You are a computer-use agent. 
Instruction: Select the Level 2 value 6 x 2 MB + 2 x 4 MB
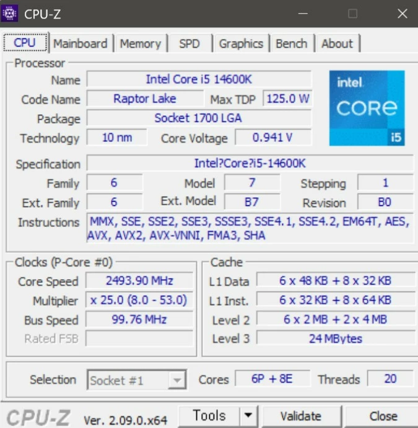coord(336,319)
